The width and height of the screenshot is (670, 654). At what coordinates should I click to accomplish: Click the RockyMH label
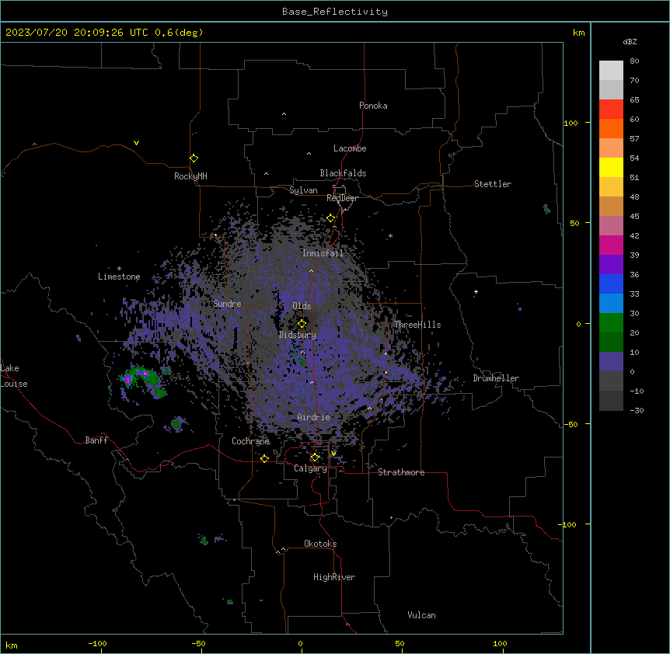pyautogui.click(x=190, y=176)
